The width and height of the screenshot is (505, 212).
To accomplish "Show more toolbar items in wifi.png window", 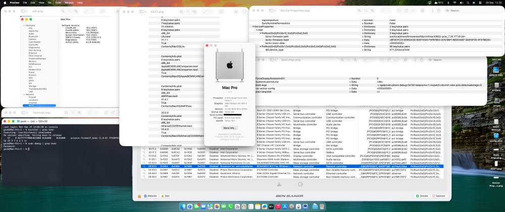I will [119, 11].
